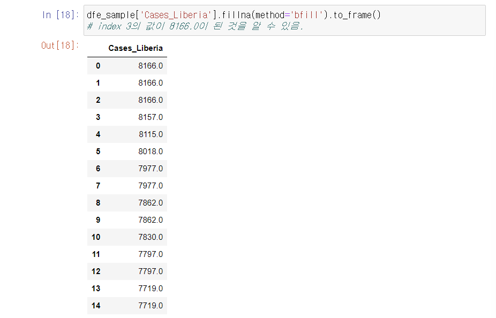496x318 pixels.
Task: Click 'Cases_Liberia' string in the code
Action: [x=176, y=15]
